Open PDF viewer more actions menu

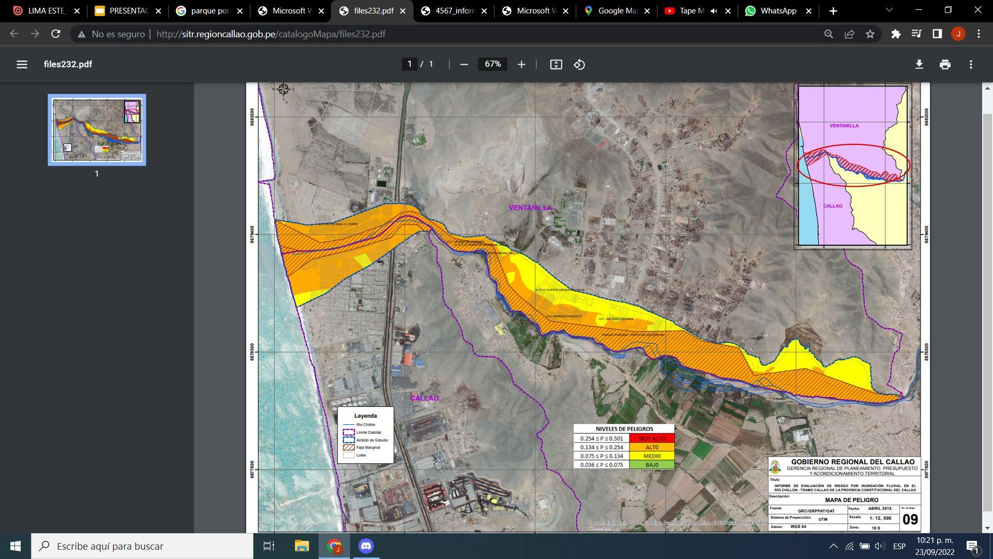[x=971, y=64]
